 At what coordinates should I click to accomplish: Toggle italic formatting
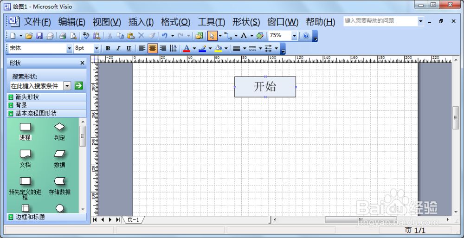tap(118, 48)
